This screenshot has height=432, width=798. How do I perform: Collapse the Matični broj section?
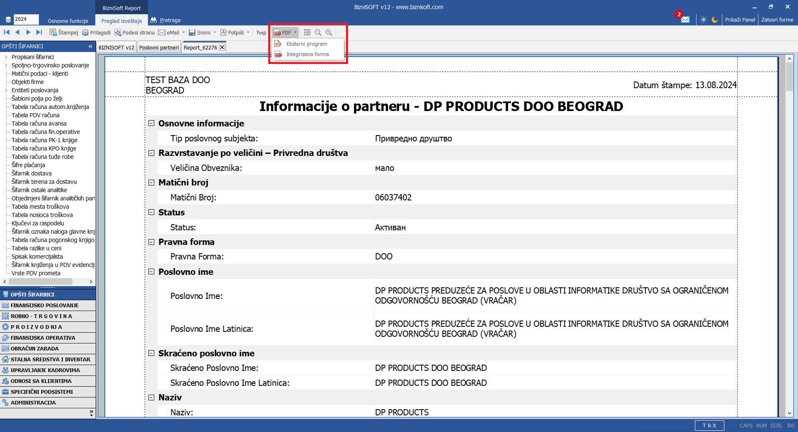[x=151, y=183]
